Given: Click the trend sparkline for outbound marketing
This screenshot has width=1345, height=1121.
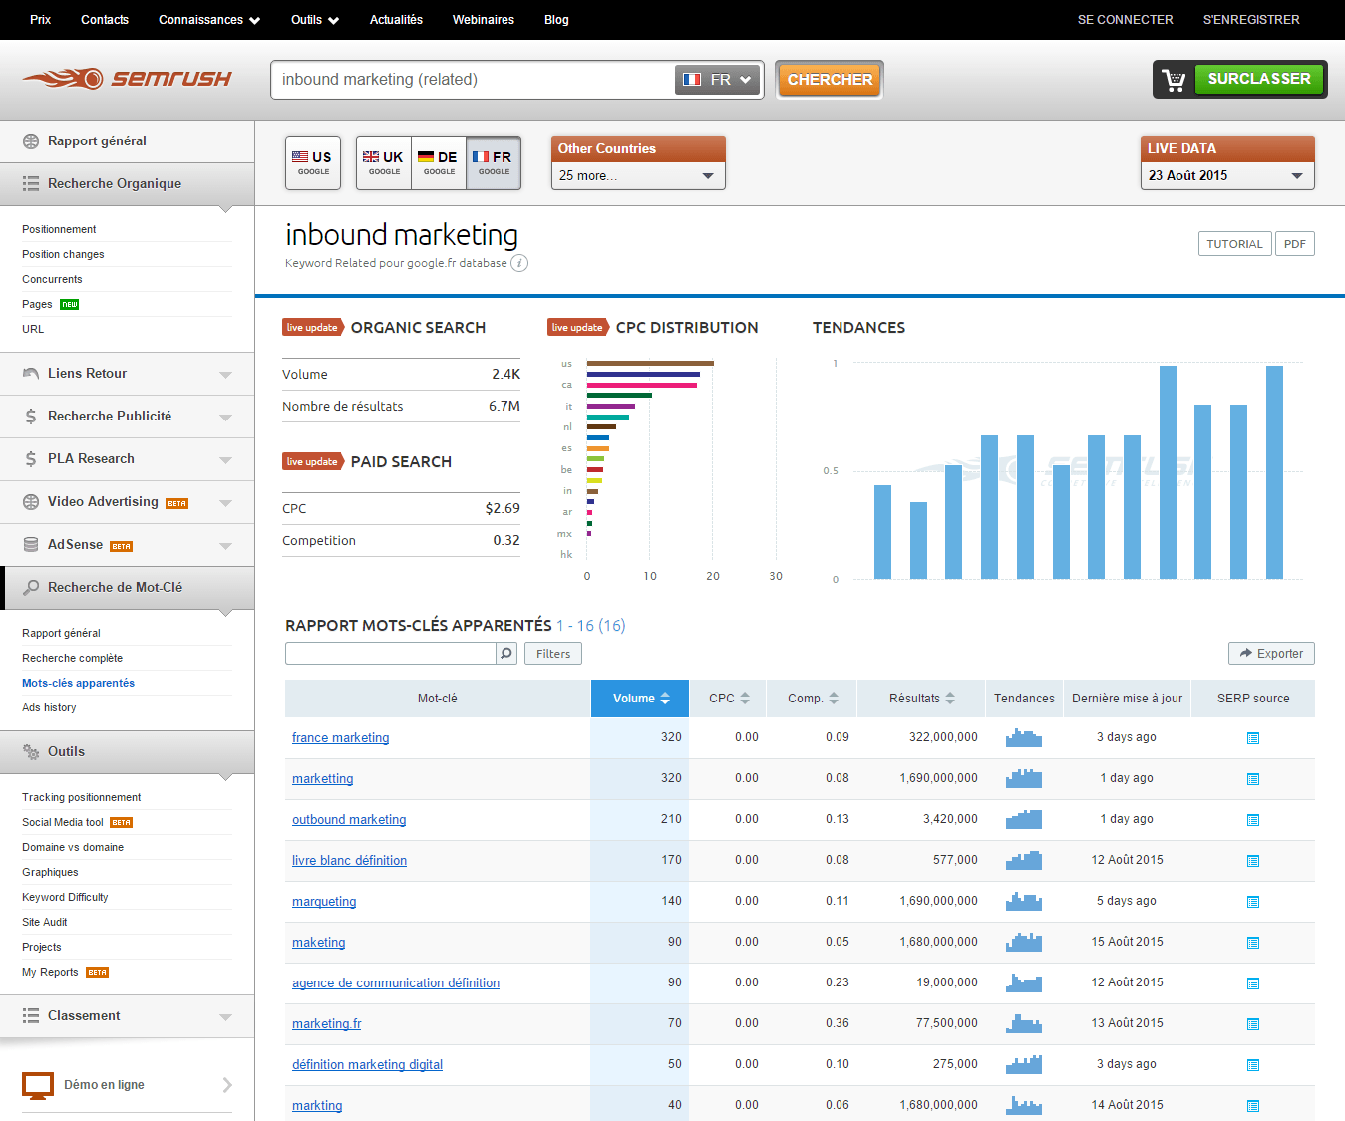Looking at the screenshot, I should (x=1024, y=820).
